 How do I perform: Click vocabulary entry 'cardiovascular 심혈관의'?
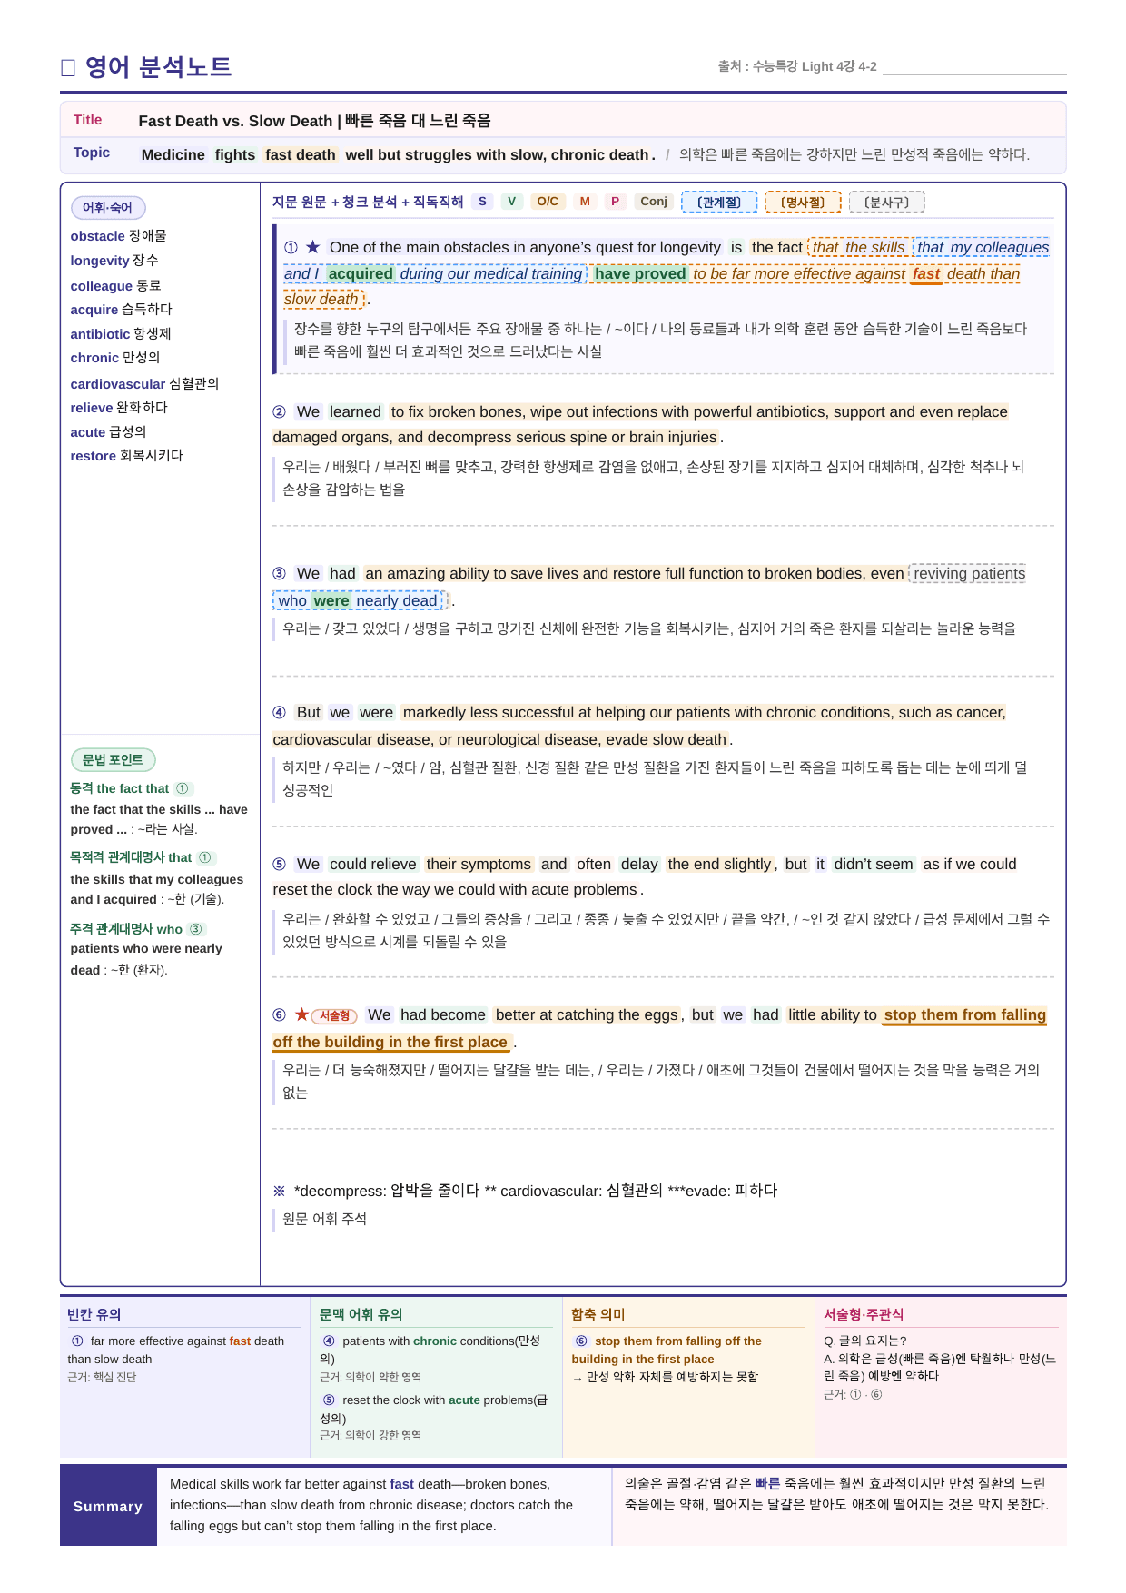click(x=144, y=384)
